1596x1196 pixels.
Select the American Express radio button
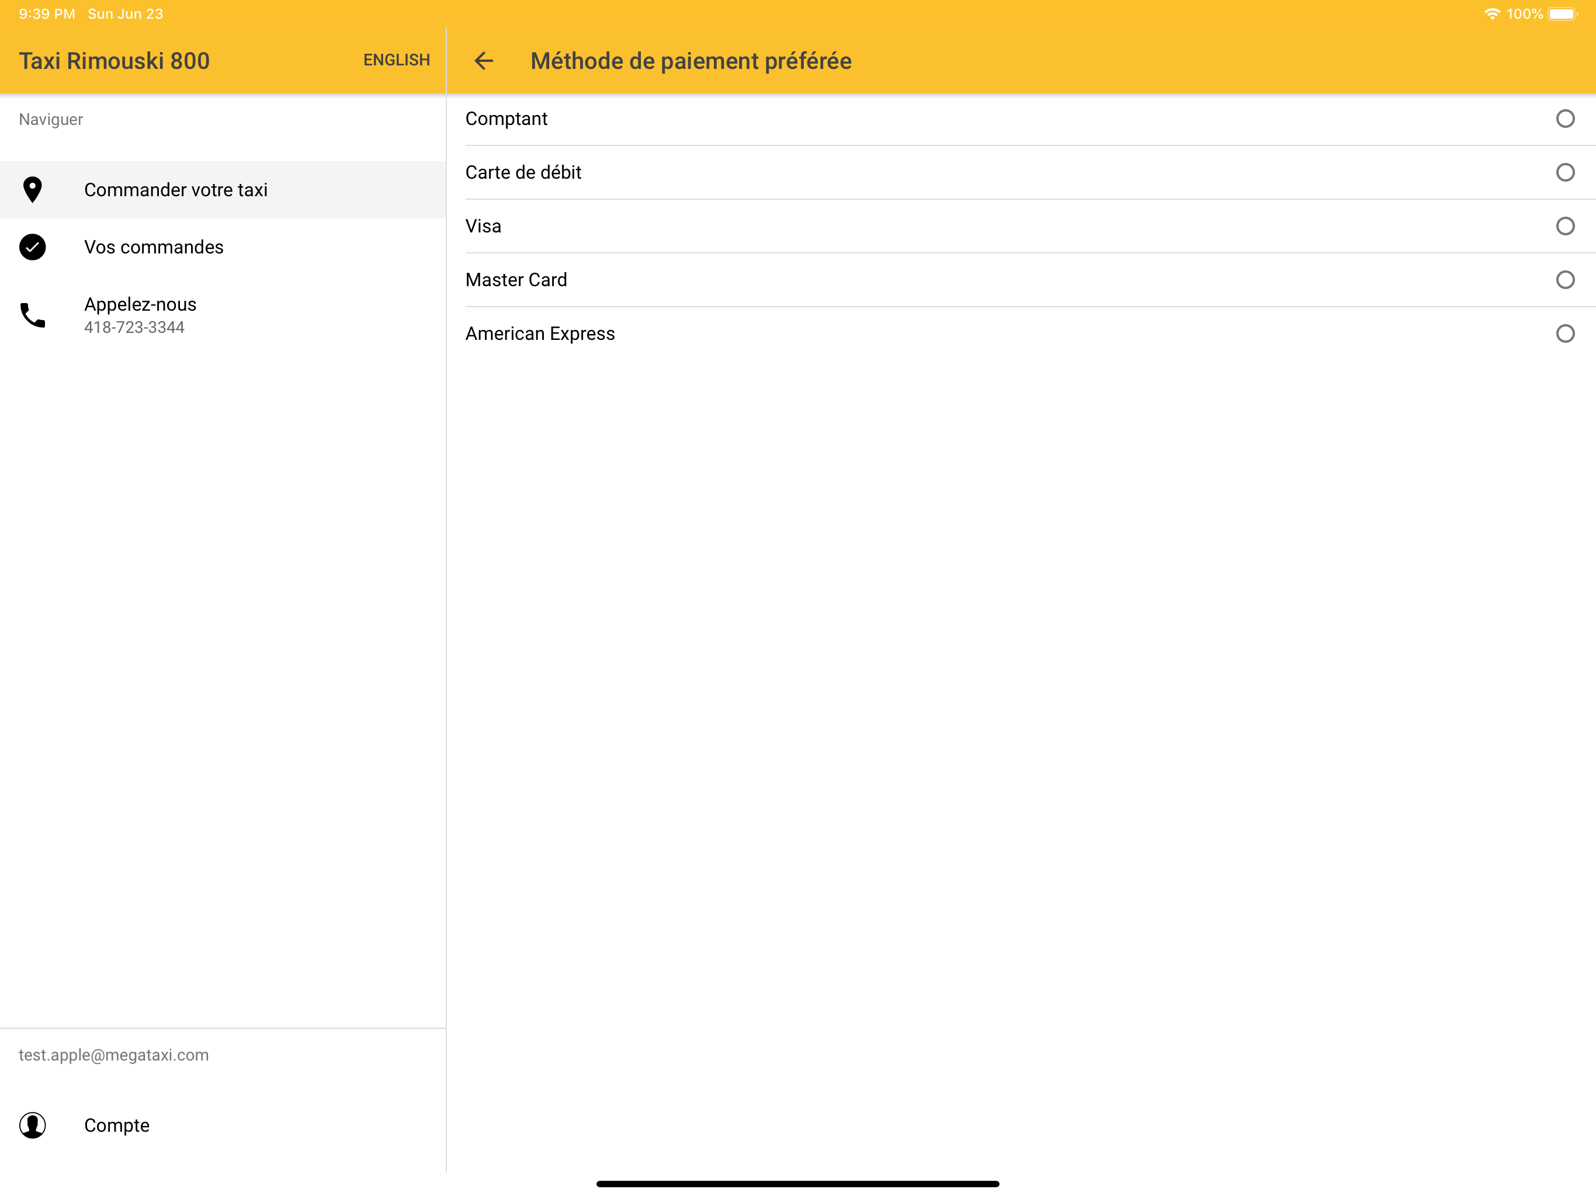point(1565,333)
